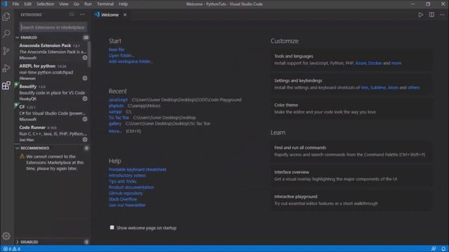The width and height of the screenshot is (449, 252).
Task: Run code with the play icon
Action: click(x=420, y=15)
